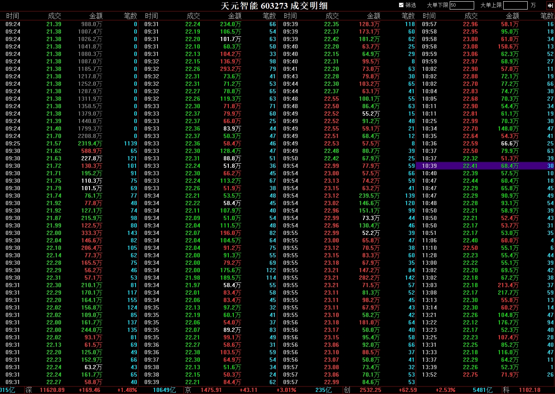Click the 天元智能 603273 成交明细 title
Viewport: 555px width, 394px height.
click(274, 5)
